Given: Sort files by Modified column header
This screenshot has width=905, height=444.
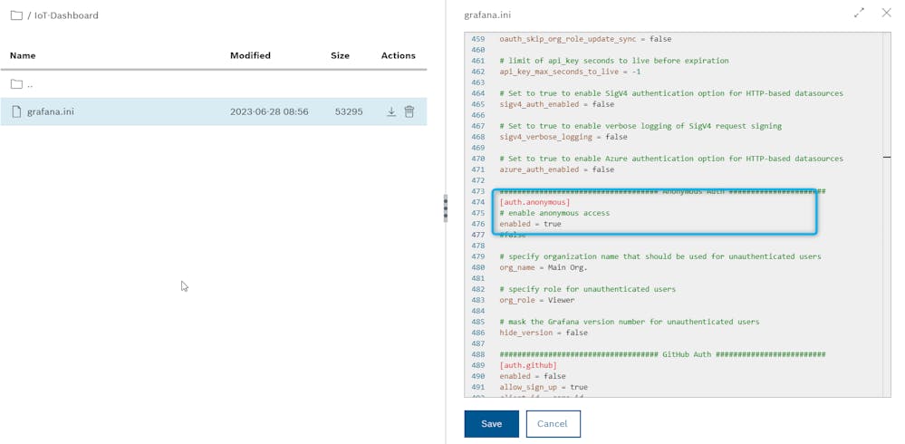Looking at the screenshot, I should point(250,55).
